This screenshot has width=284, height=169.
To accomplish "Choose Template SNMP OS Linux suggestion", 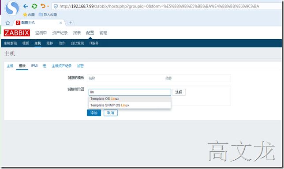I will tap(130, 105).
